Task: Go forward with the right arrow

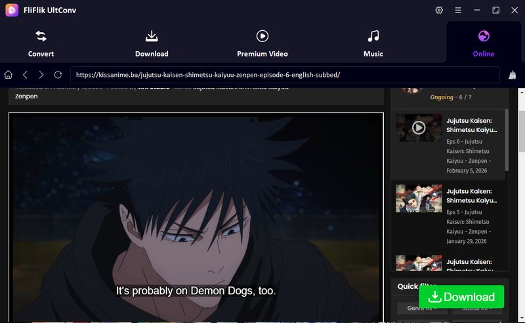Action: [x=41, y=75]
